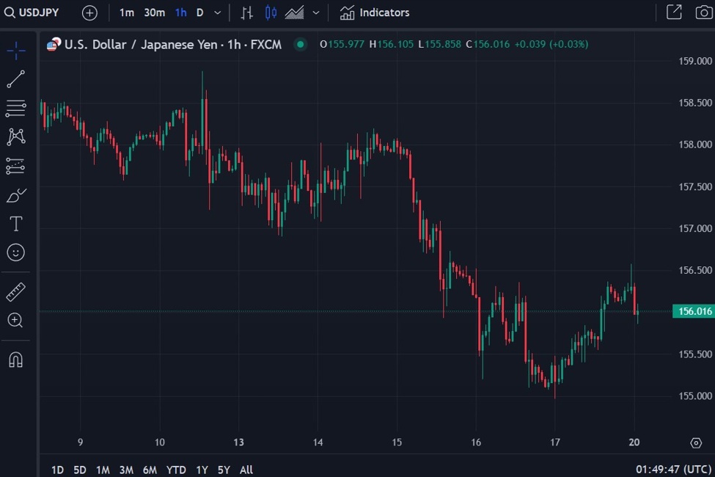Select the YTD range
The width and height of the screenshot is (715, 477).
pos(176,469)
